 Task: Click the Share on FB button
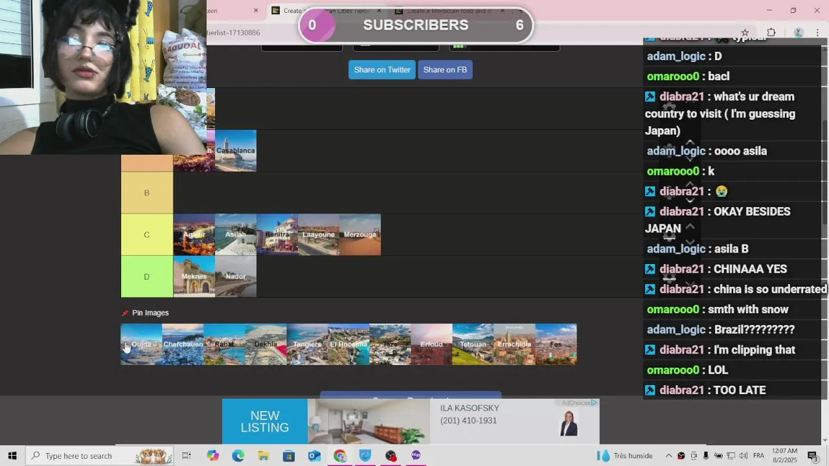pyautogui.click(x=445, y=70)
